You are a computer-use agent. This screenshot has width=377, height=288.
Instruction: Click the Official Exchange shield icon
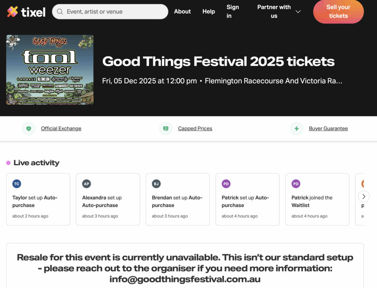[29, 129]
